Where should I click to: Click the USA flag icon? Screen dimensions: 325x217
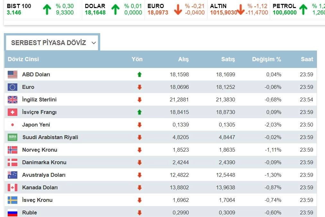coord(13,74)
